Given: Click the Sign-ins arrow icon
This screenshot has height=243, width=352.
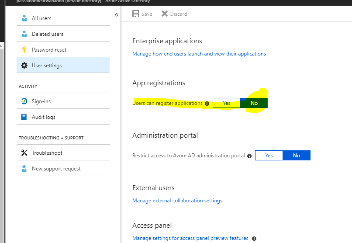Looking at the screenshot, I should click(24, 101).
